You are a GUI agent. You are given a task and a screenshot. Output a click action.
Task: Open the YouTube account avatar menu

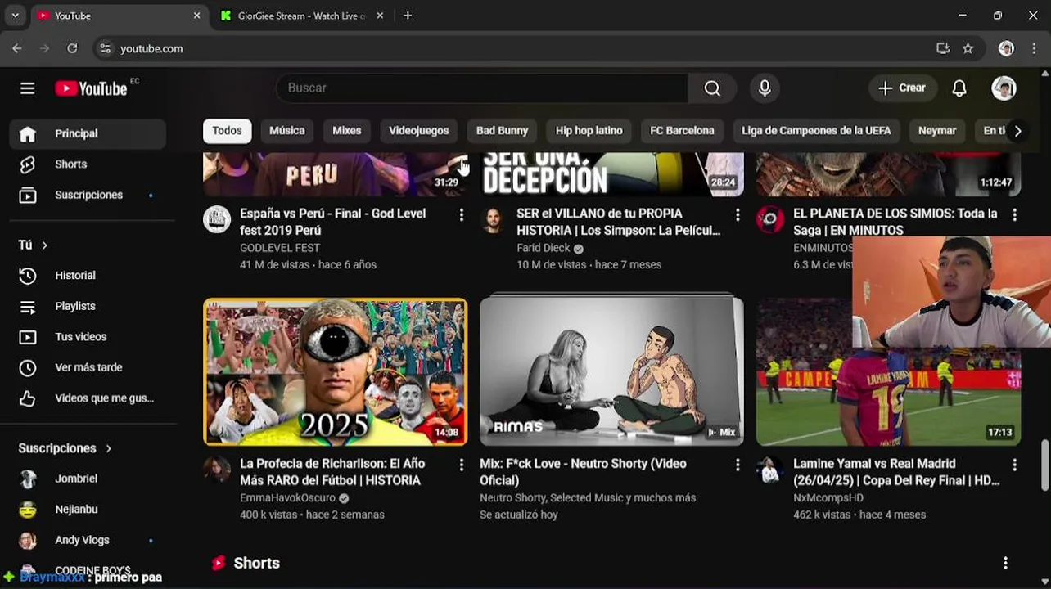(1004, 88)
